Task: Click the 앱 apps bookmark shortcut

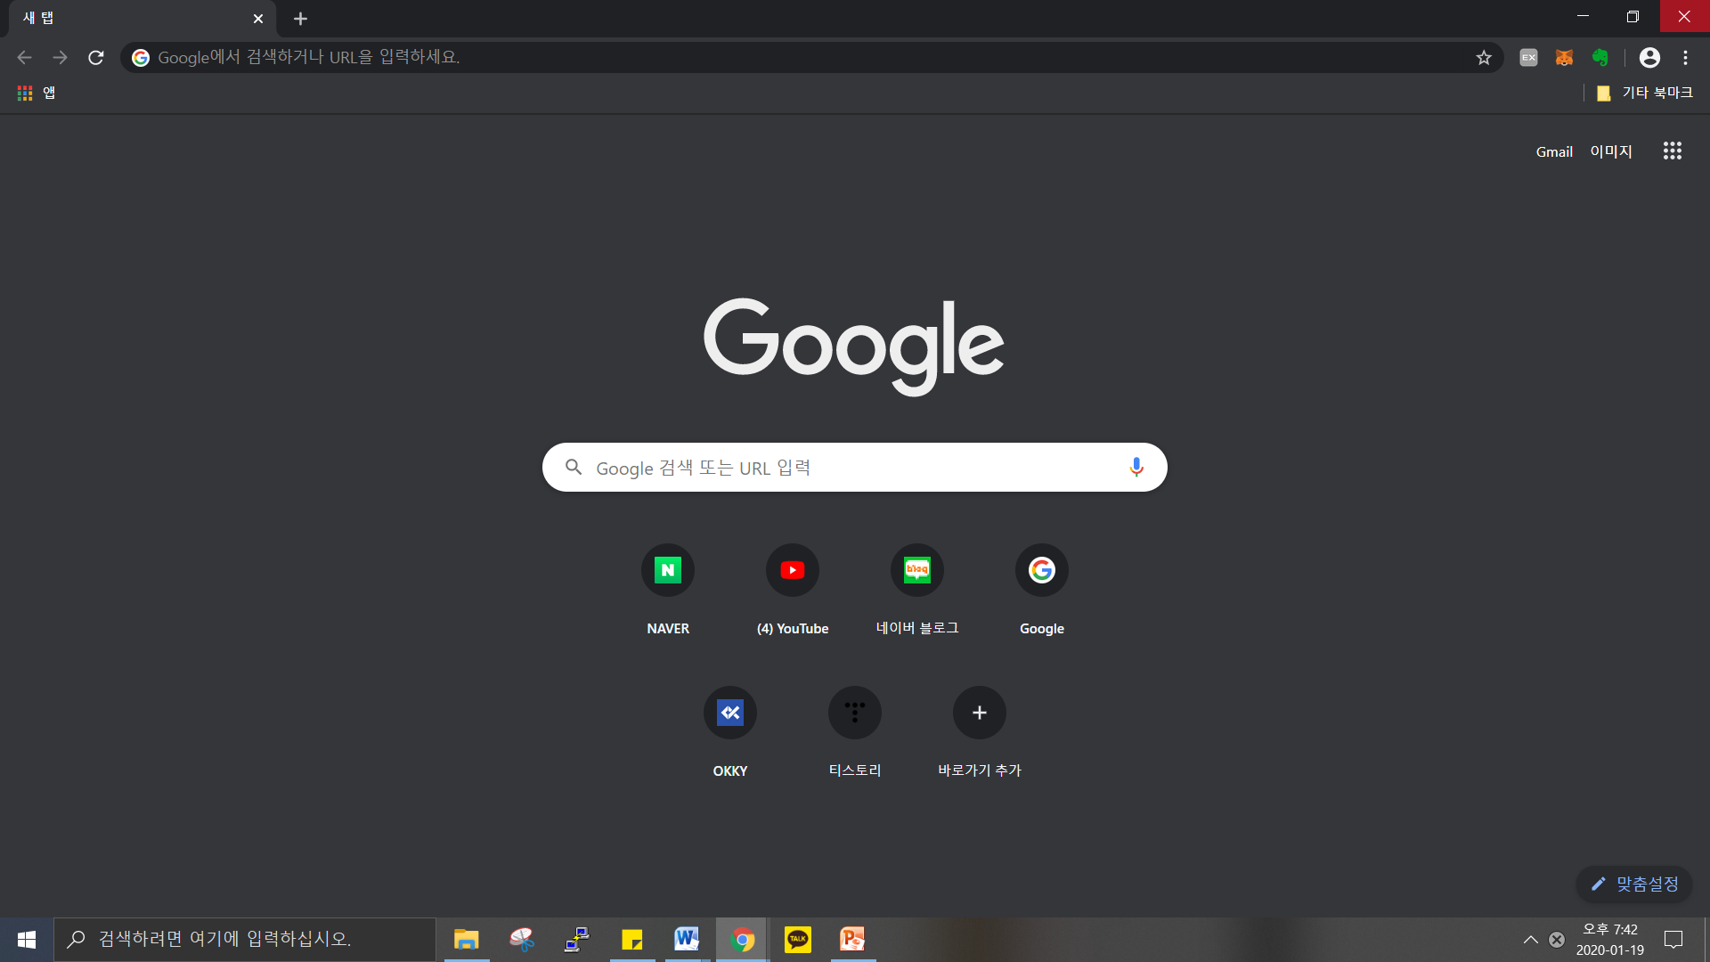Action: coord(37,93)
